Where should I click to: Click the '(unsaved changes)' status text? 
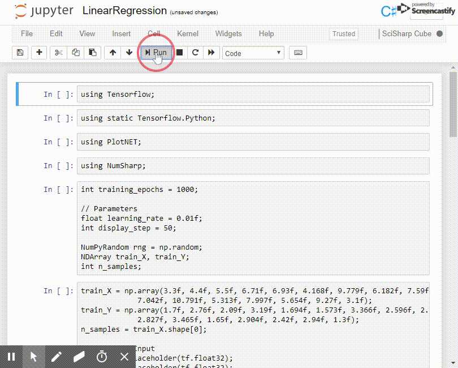point(194,12)
